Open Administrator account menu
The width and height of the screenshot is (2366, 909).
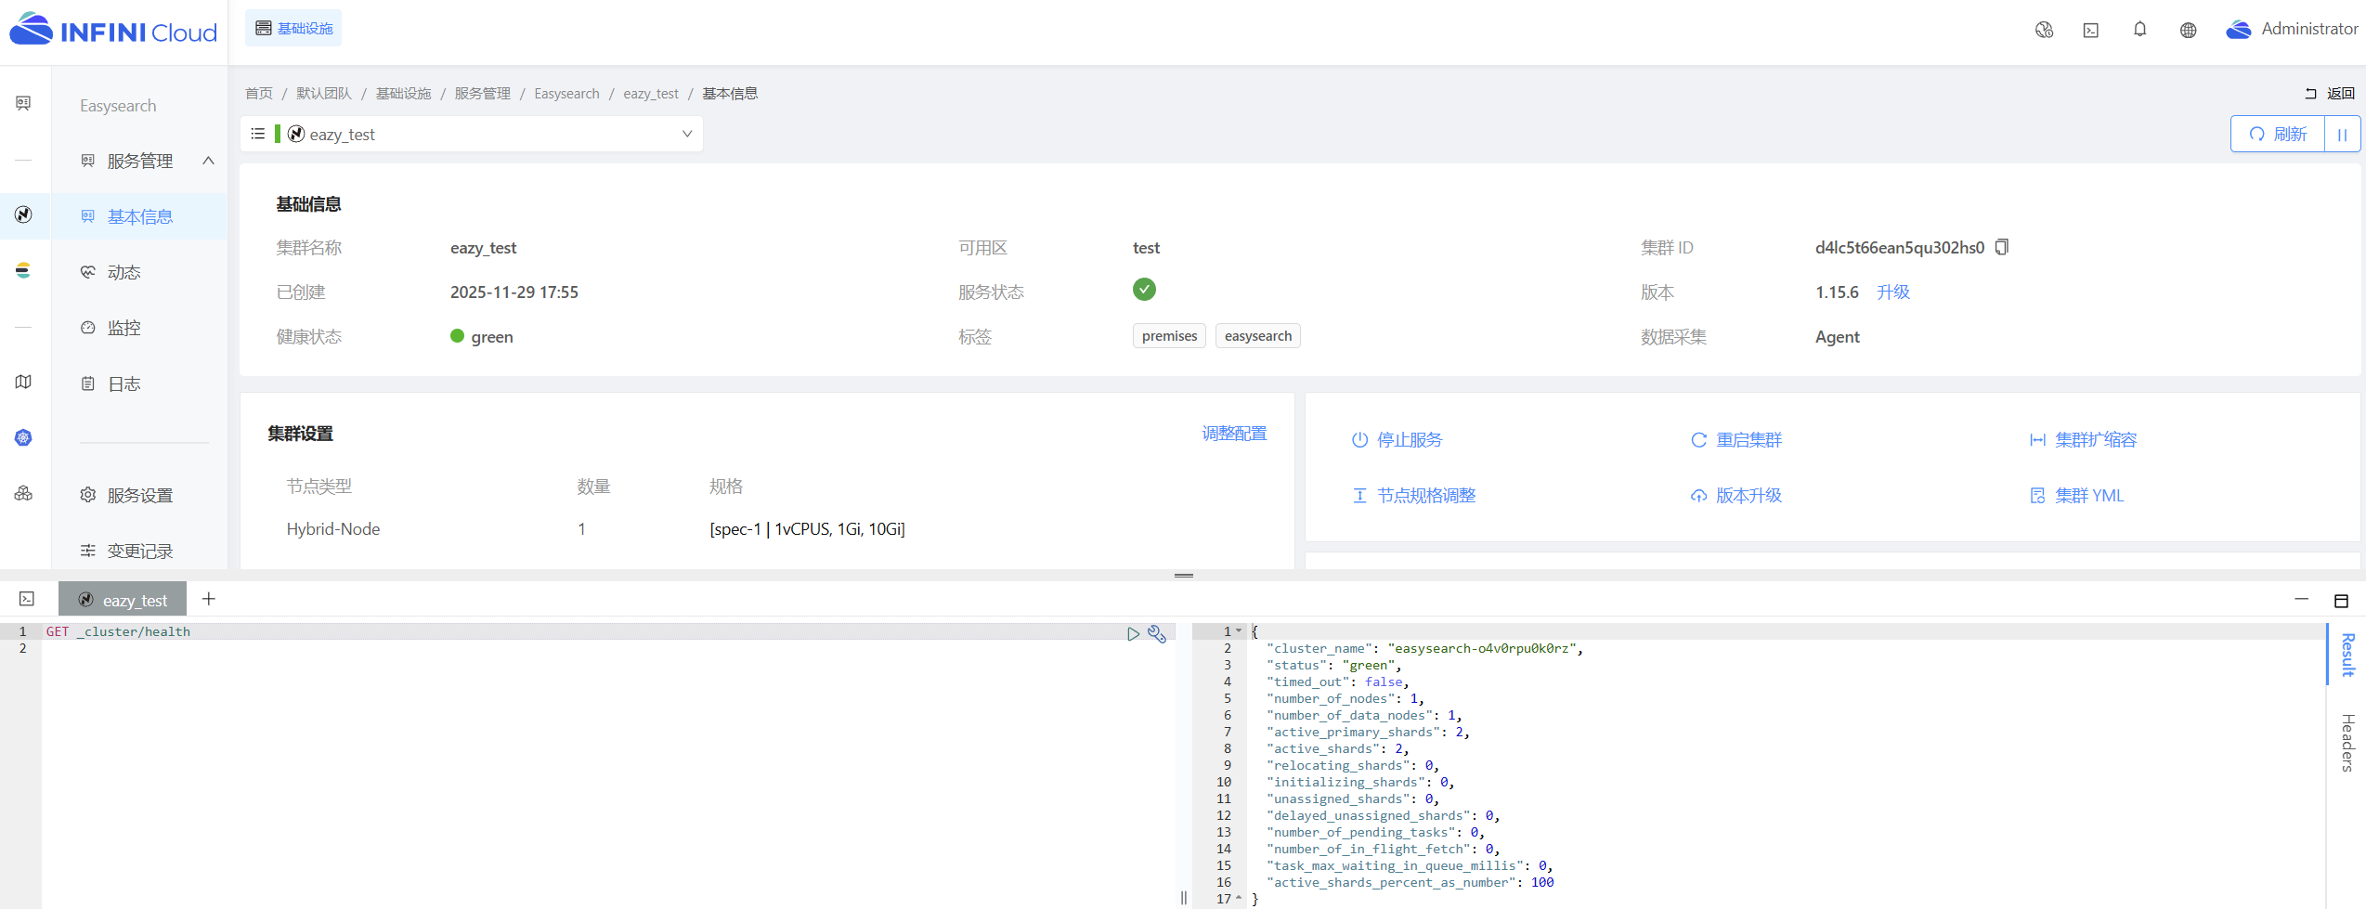(2292, 29)
